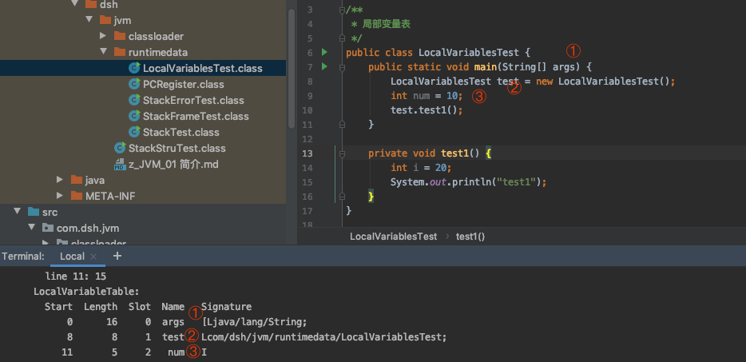
Task: Collapse the runtimedata folder
Action: tap(104, 52)
